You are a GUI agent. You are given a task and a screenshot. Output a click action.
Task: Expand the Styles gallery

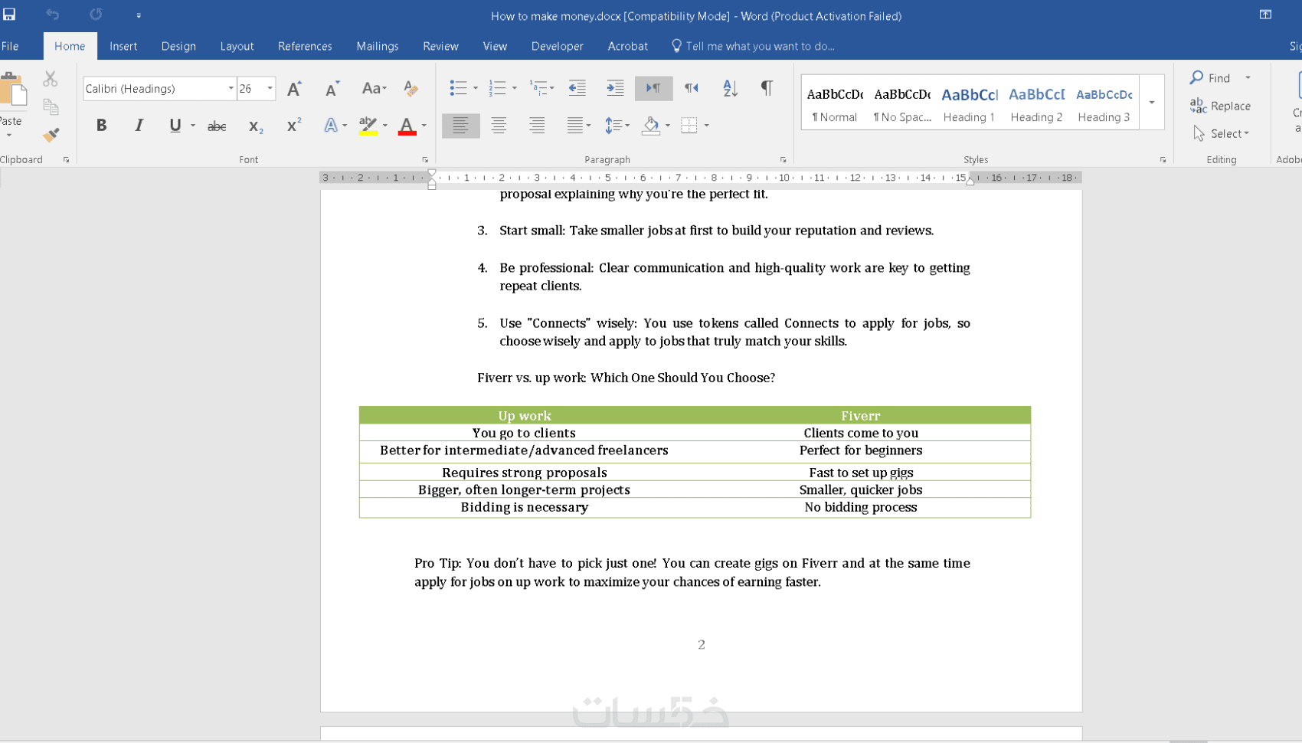coord(1152,102)
